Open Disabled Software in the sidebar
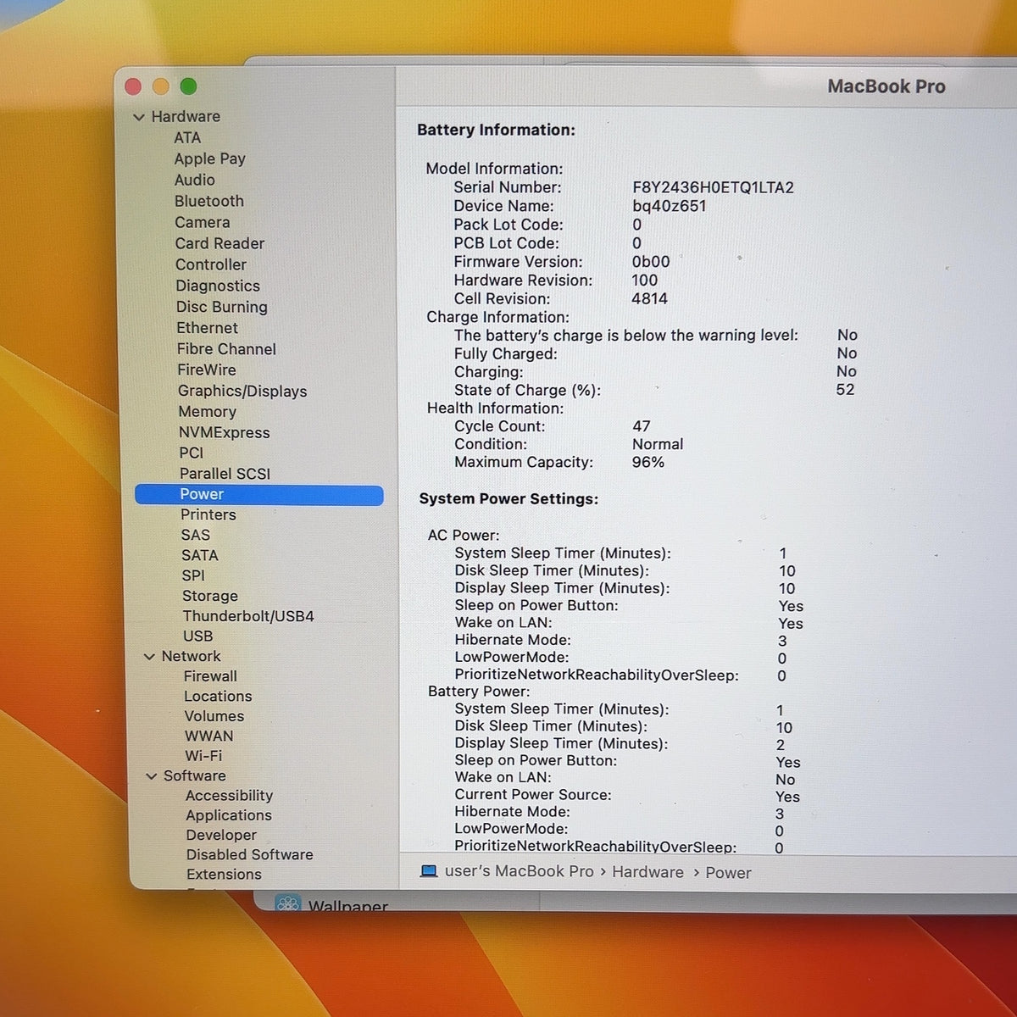This screenshot has height=1017, width=1017. click(250, 855)
